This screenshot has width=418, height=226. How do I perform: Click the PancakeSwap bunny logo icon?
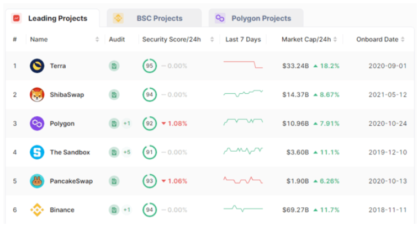37,181
